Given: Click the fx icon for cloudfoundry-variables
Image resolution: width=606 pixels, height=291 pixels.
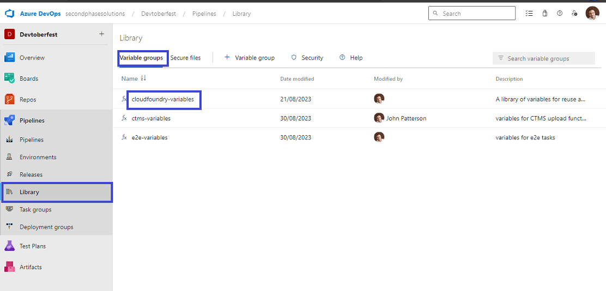Looking at the screenshot, I should point(124,99).
